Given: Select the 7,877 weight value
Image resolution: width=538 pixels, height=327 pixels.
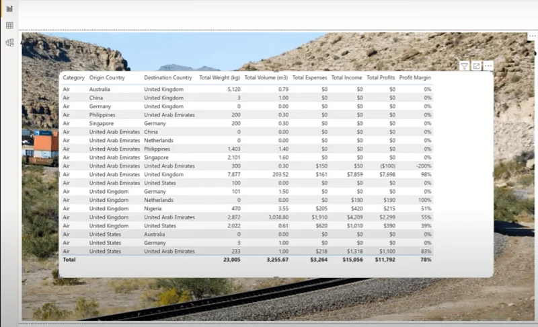Looking at the screenshot, I should (x=233, y=175).
